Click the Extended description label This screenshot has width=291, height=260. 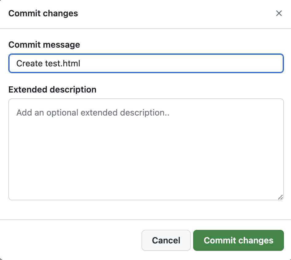pos(52,90)
